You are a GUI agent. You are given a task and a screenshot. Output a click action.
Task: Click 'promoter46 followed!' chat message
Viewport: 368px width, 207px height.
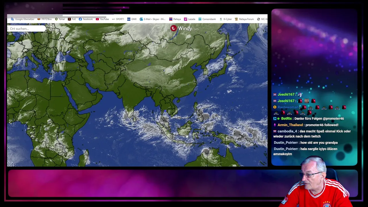(x=322, y=125)
